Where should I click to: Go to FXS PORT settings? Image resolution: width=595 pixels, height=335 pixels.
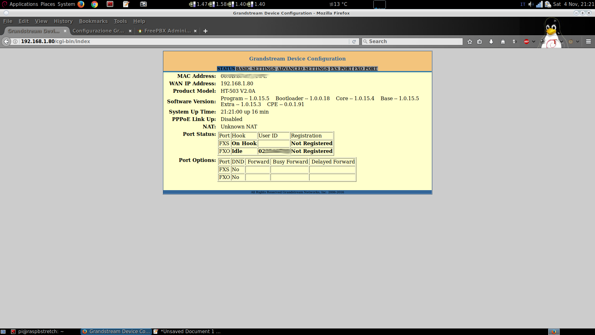(341, 69)
